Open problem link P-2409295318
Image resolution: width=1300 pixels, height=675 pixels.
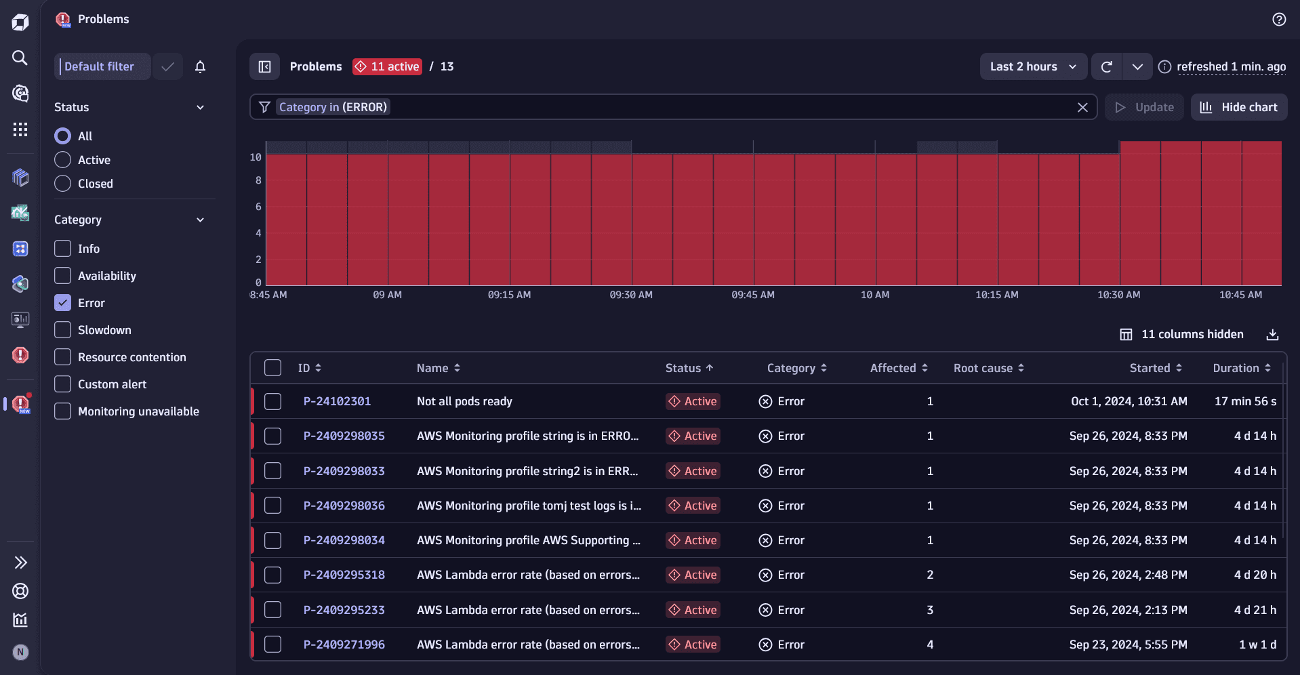[x=344, y=575]
